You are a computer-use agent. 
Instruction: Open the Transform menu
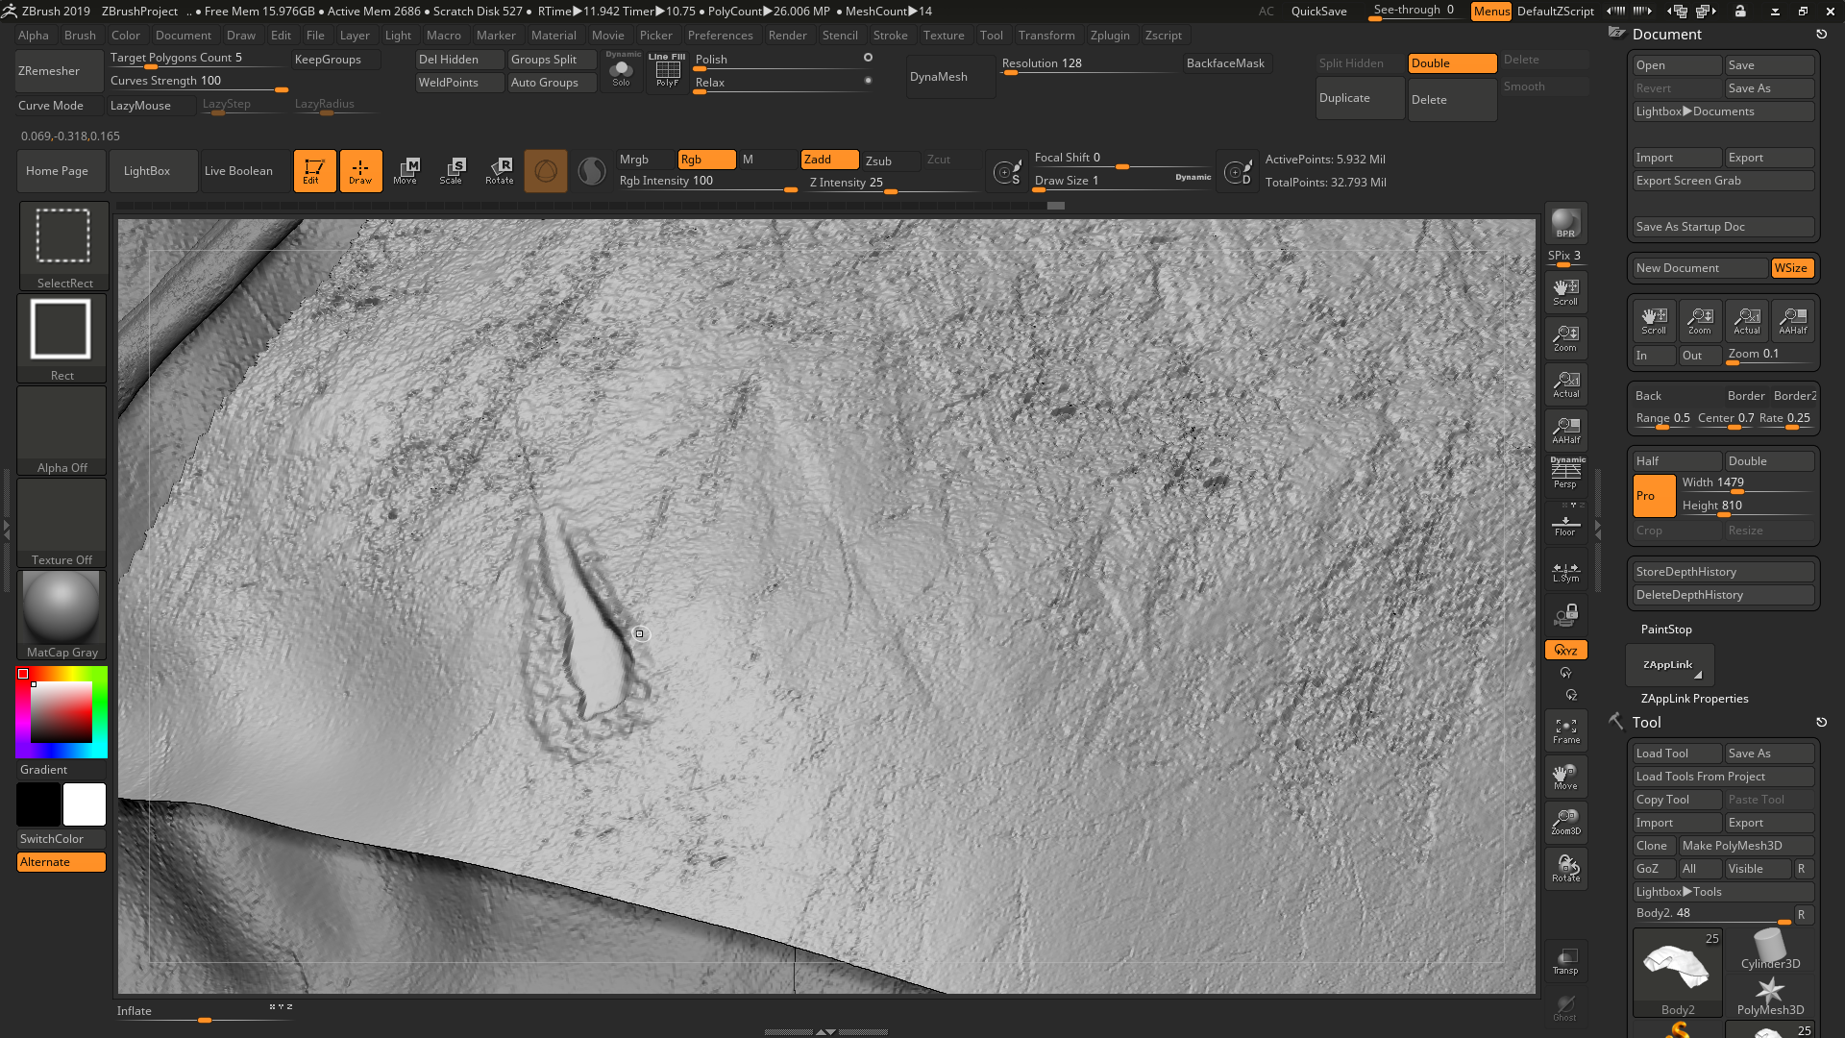[x=1046, y=36]
